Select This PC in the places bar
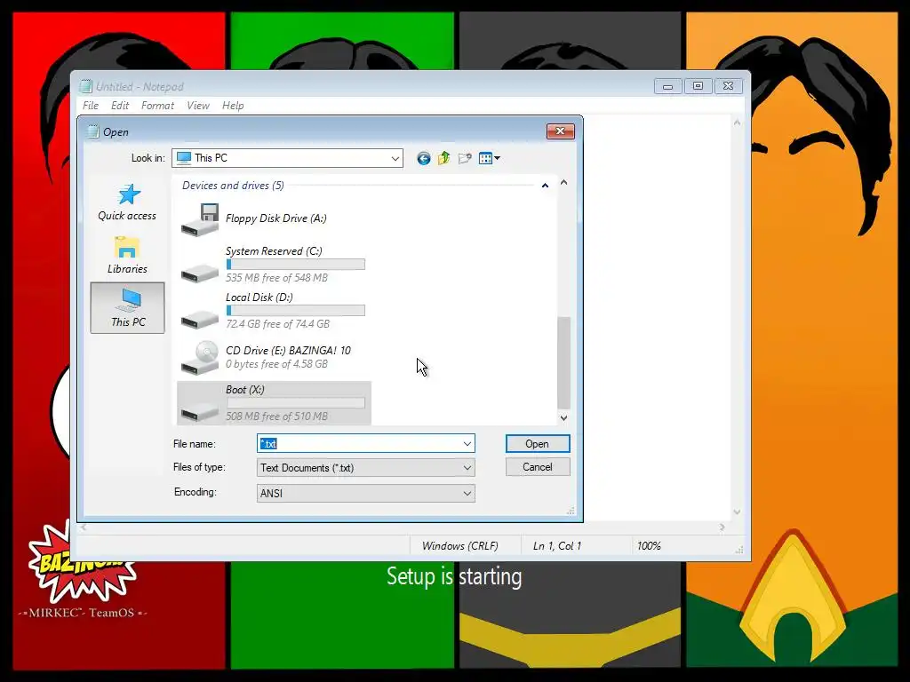 [x=128, y=308]
